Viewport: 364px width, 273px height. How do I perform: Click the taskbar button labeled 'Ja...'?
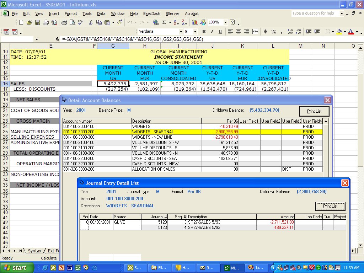(x=256, y=268)
